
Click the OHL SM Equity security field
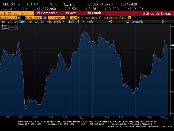pos(17,13)
